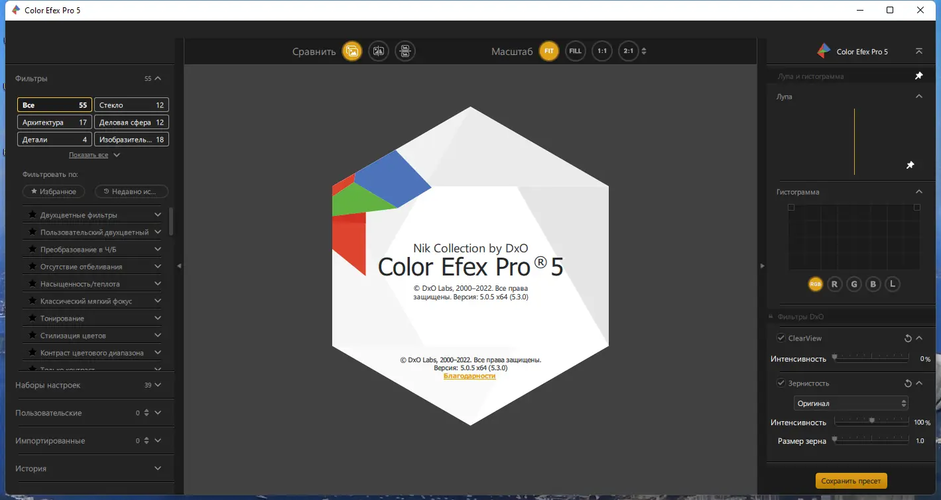
Task: Collapse the Гистограмма section
Action: (x=919, y=192)
